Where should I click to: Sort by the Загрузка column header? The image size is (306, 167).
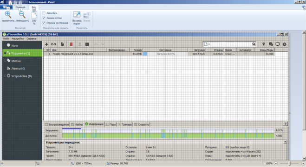click(197, 50)
